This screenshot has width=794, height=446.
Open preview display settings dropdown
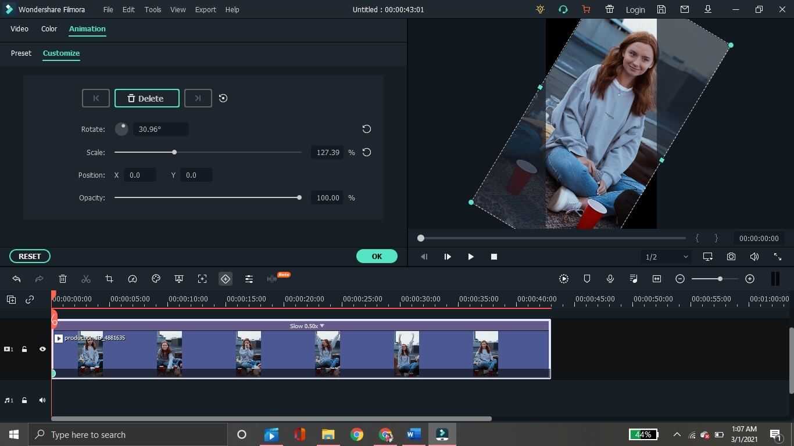707,257
